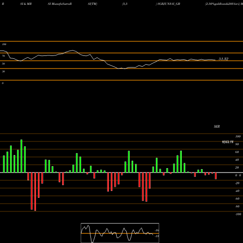Image resolution: width=243 pixels, height=243 pixels.
Task: Click the MR axis label 40
Action: coord(237,160)
